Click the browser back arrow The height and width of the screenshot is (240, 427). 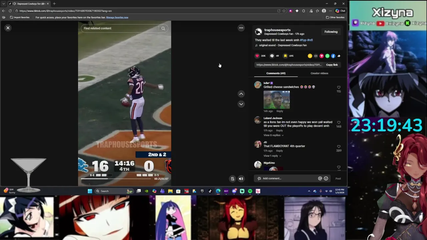tap(3, 11)
